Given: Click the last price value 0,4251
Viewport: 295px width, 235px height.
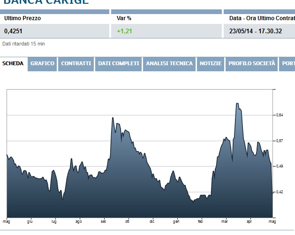Looking at the screenshot, I should coord(13,31).
